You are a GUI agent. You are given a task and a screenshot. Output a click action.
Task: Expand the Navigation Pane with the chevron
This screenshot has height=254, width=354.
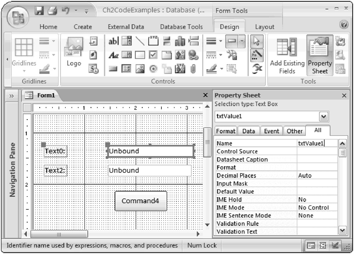coord(12,96)
